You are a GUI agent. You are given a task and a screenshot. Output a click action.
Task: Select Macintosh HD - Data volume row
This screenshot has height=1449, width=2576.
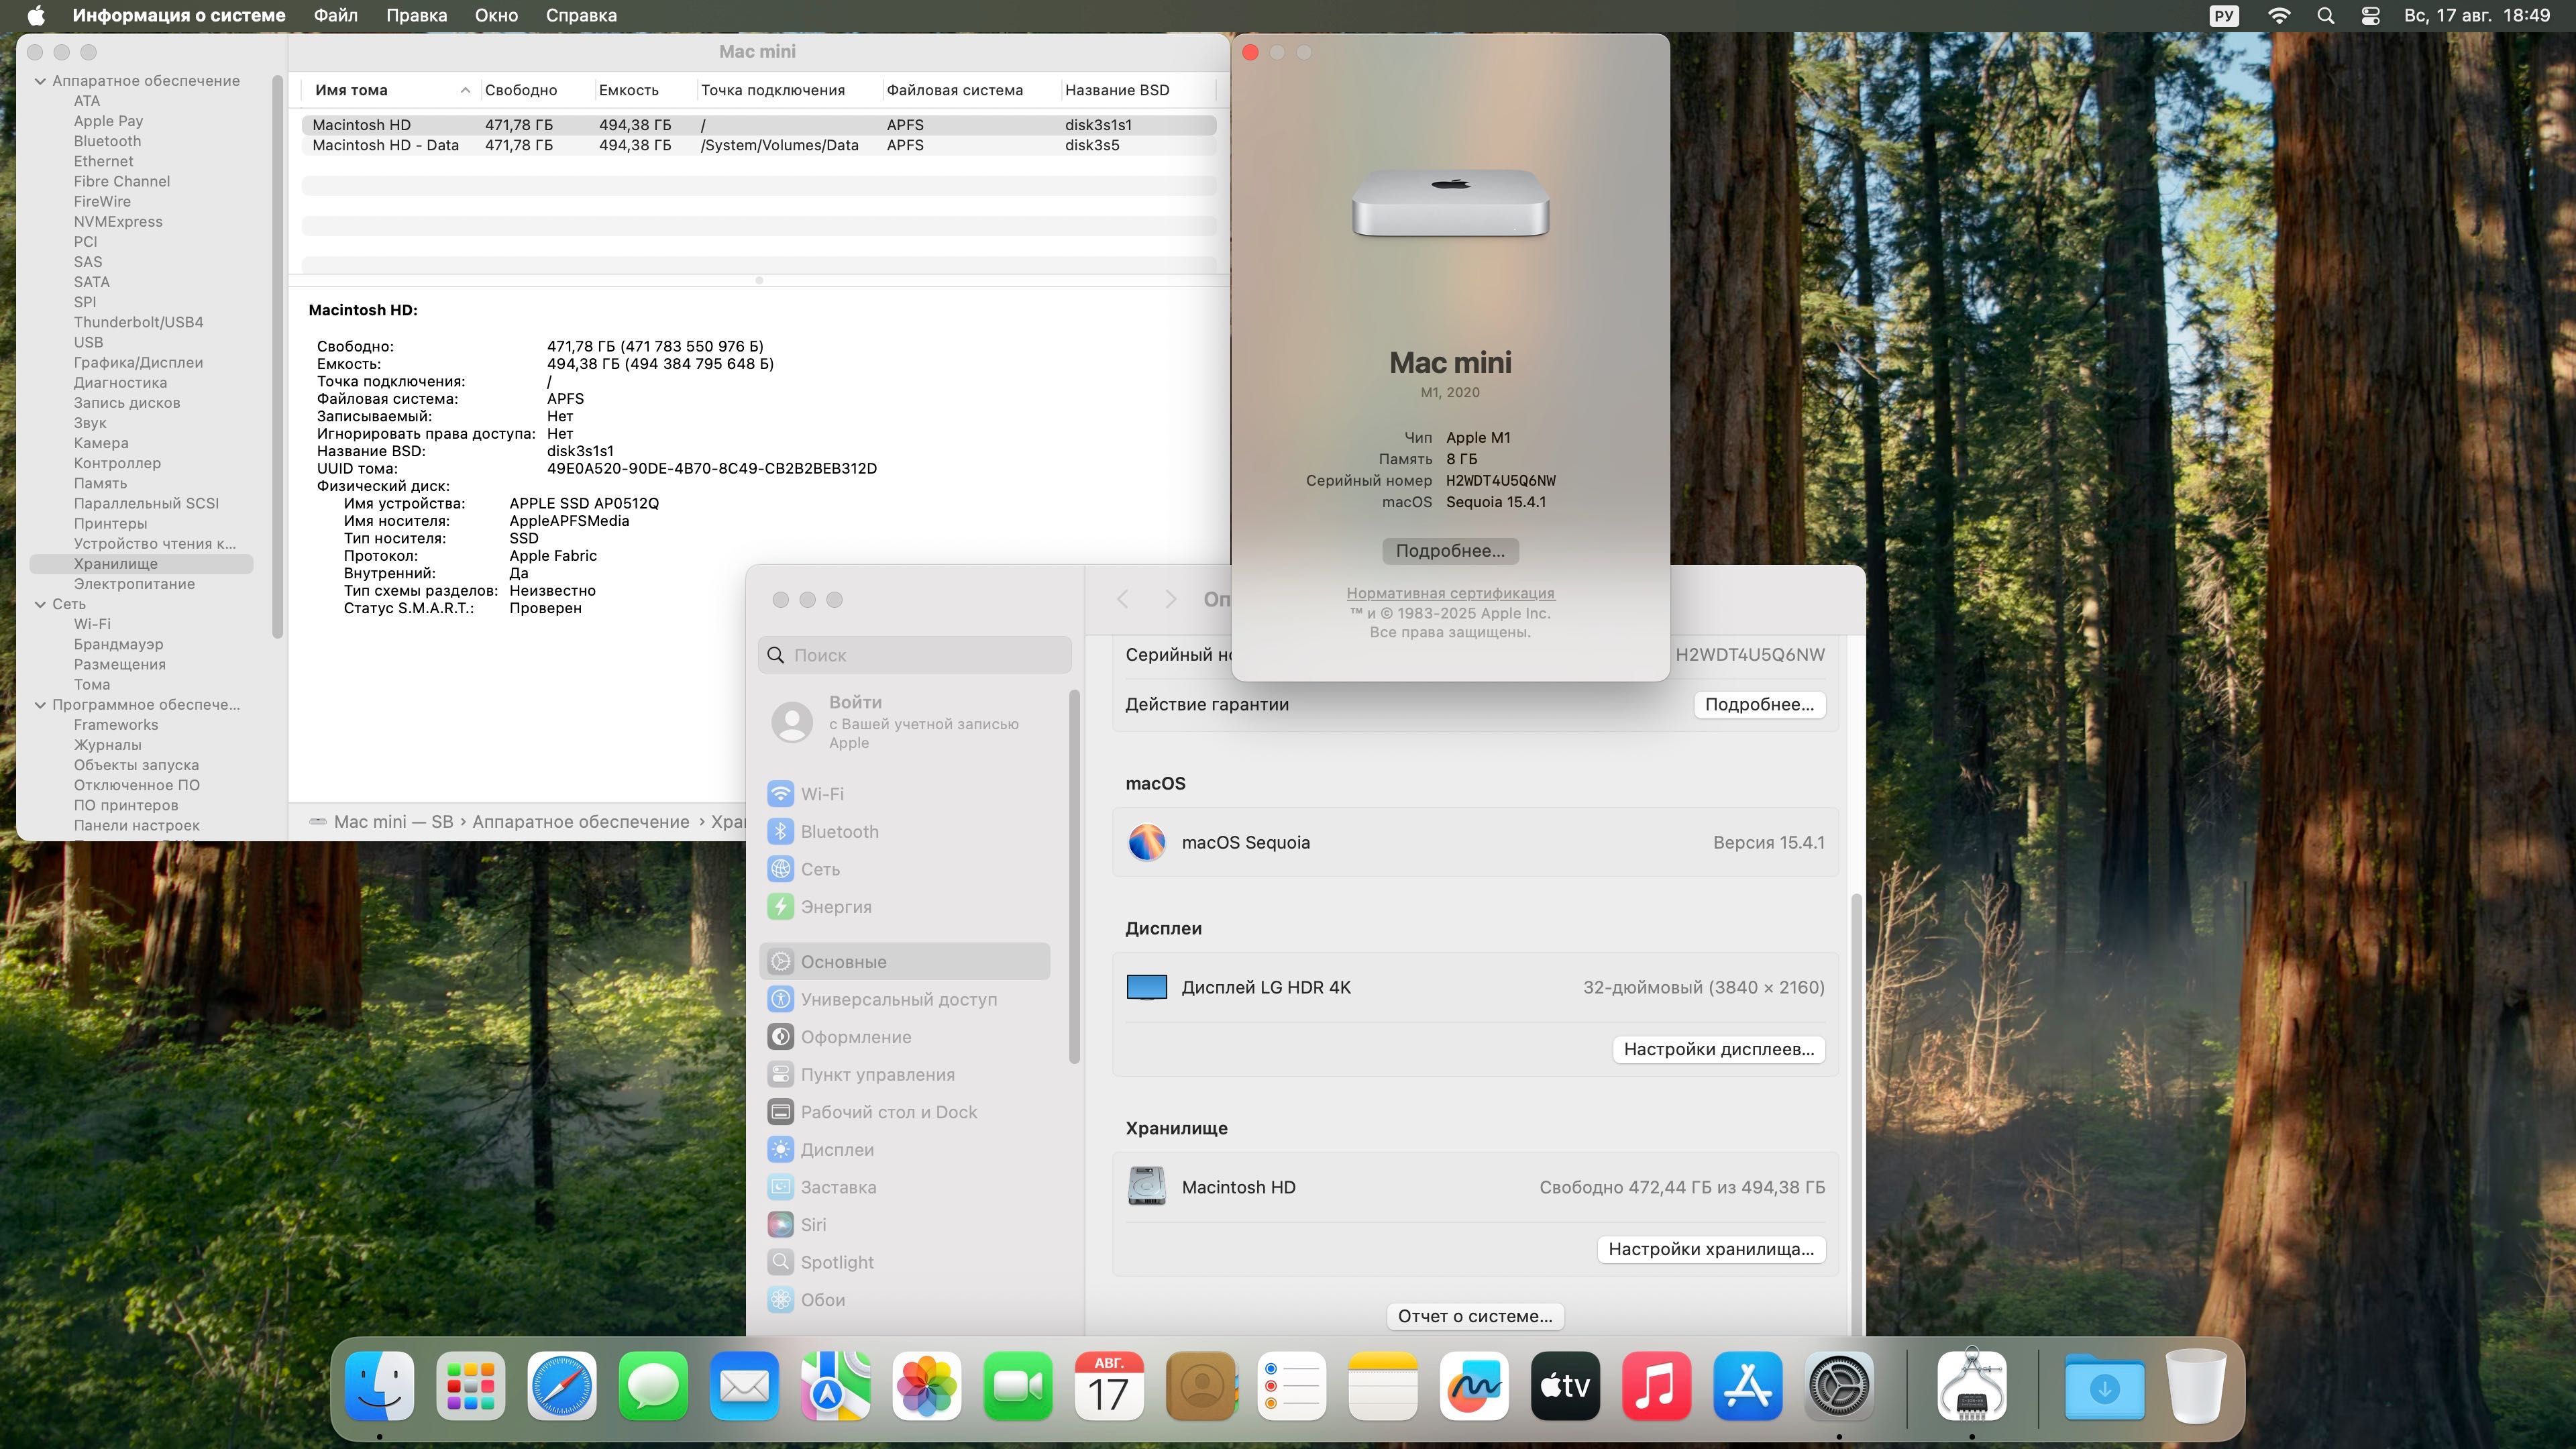pos(759,146)
